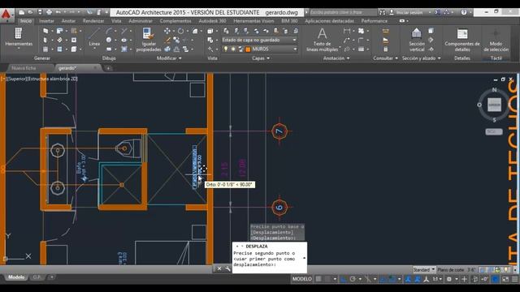Open the Anotar ribbon tab

tap(68, 21)
